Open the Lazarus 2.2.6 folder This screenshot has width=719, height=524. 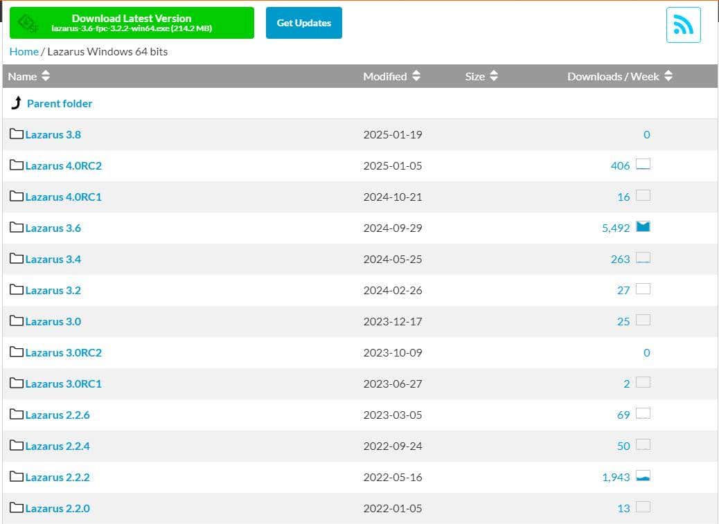[x=57, y=415]
